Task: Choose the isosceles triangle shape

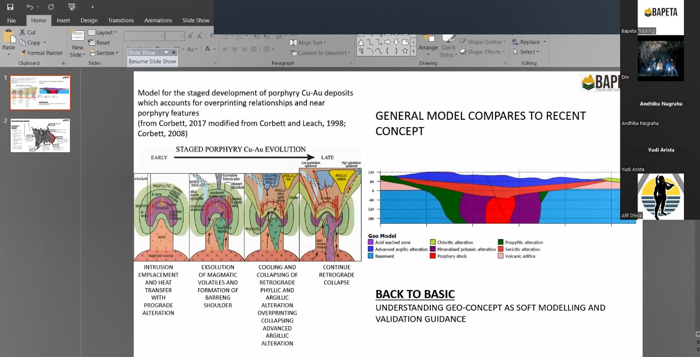Action: point(361,42)
